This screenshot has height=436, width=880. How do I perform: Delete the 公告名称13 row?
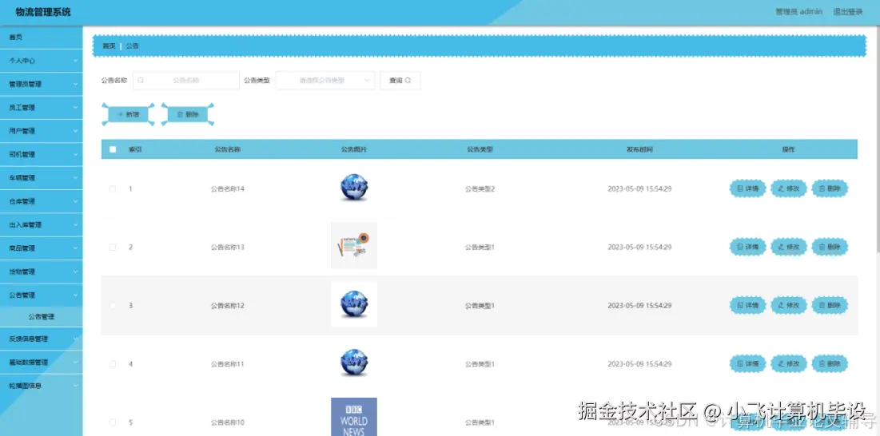pyautogui.click(x=830, y=247)
